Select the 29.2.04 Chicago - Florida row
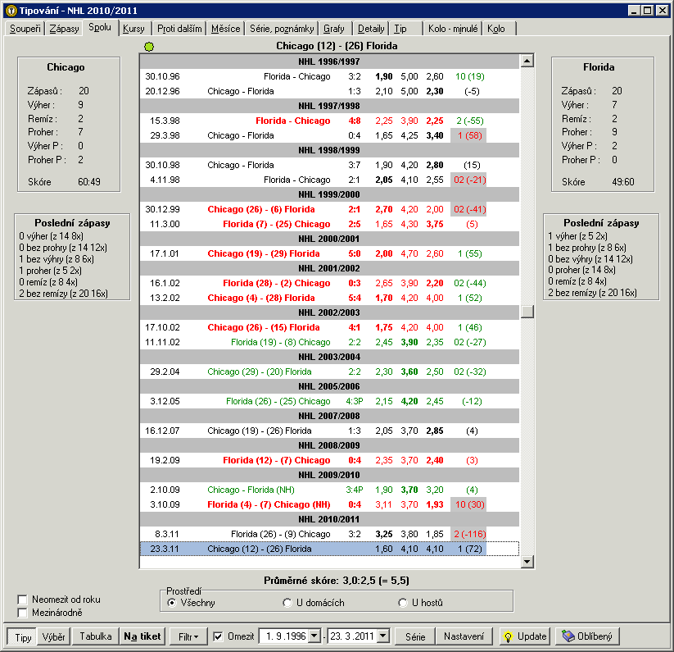The width and height of the screenshot is (674, 652). pos(329,372)
